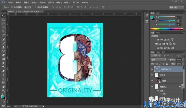Screen dimensions: 186x108
Task: Toggle the 自动选择 checkbox
Action: click(x=12, y=7)
